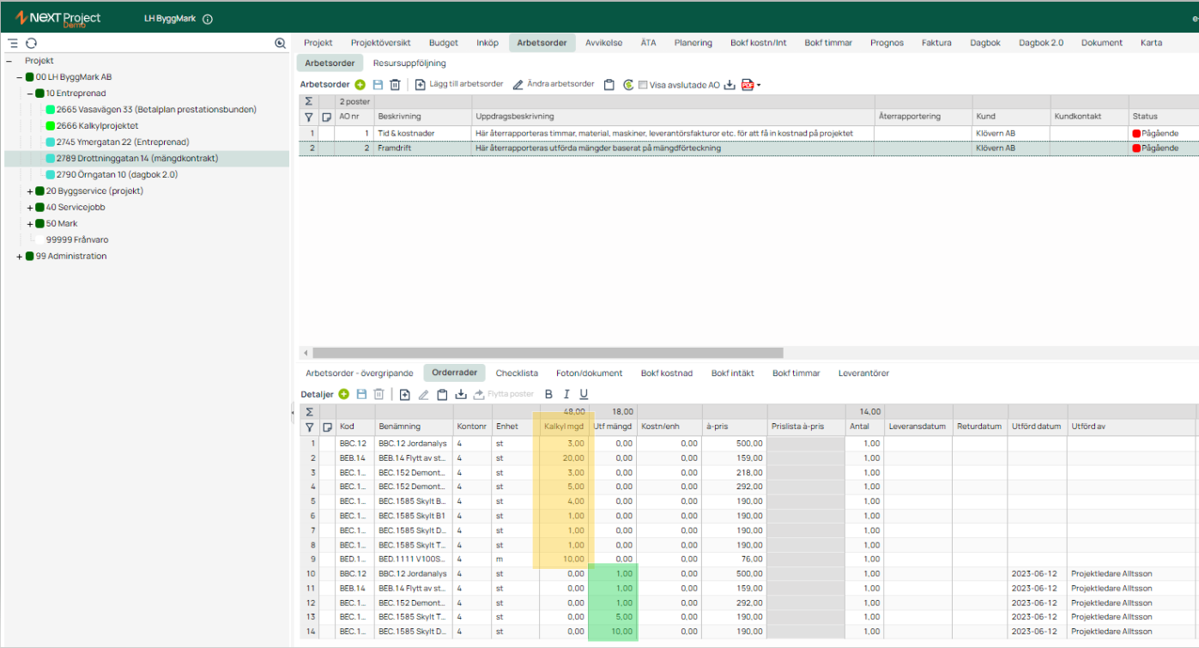Export Arbetsorder as PDF icon
The width and height of the screenshot is (1199, 648).
[x=748, y=85]
